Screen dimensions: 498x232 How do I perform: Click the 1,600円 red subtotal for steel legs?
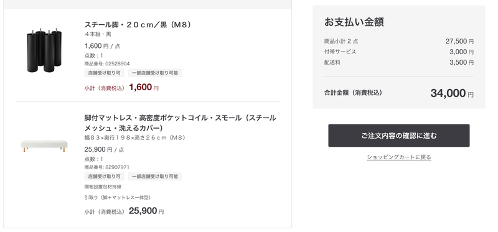(144, 88)
